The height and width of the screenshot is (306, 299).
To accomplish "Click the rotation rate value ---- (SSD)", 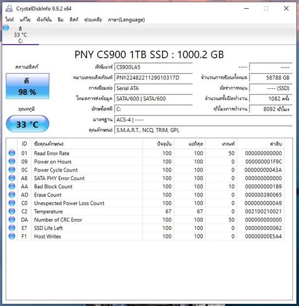I will point(271,88).
